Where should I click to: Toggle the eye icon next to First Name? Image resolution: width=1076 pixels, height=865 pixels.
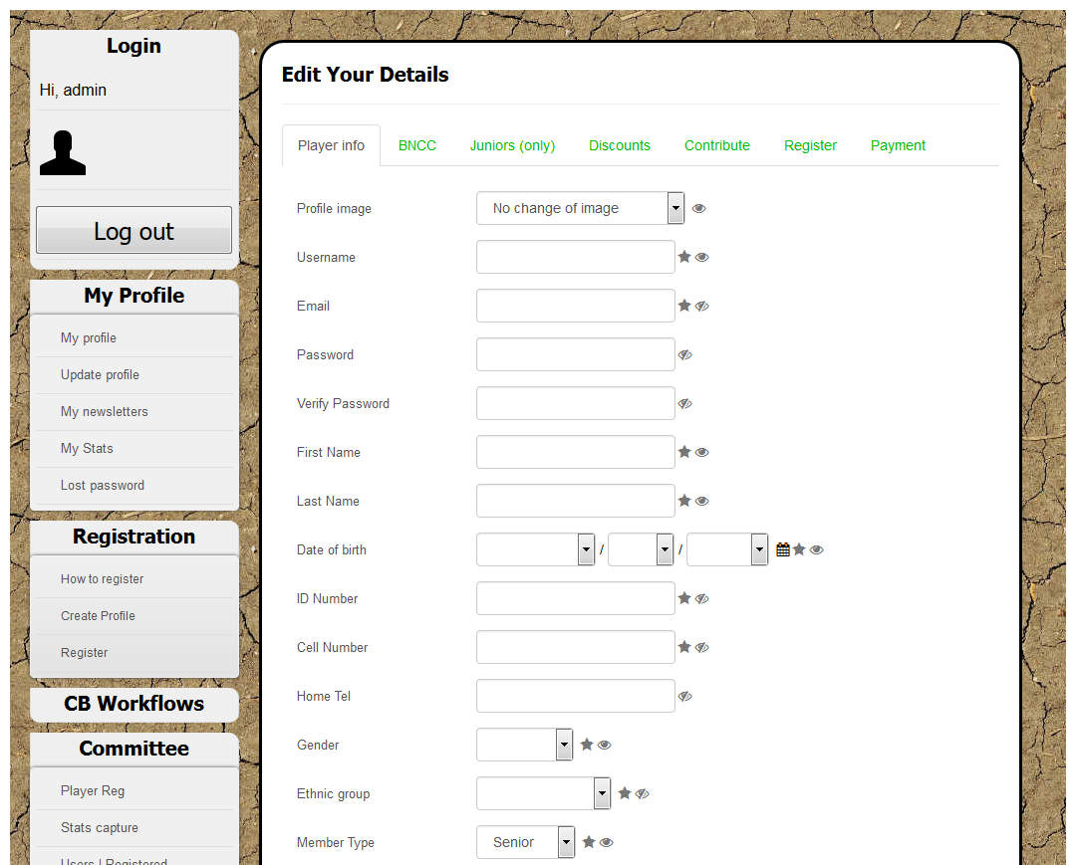[702, 452]
